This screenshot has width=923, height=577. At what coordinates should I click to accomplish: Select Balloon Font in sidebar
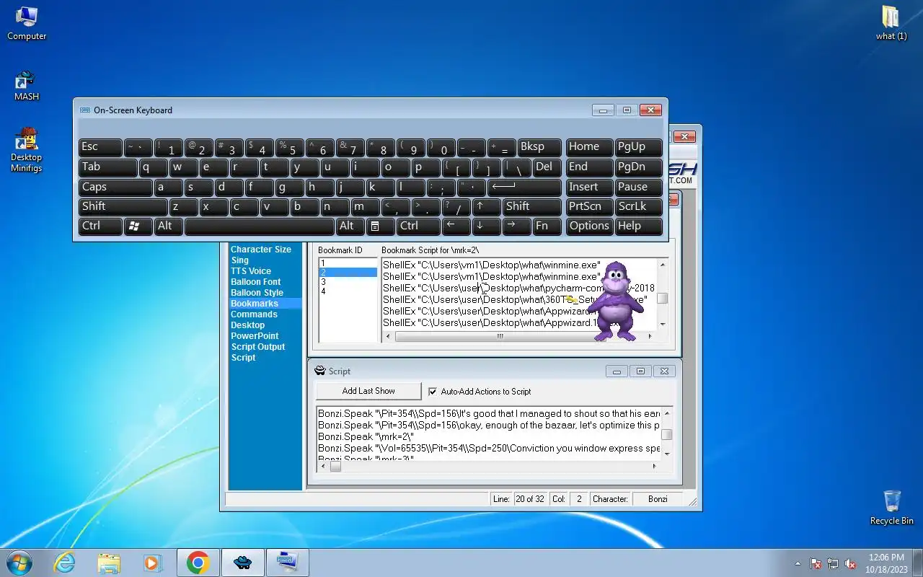click(x=256, y=282)
